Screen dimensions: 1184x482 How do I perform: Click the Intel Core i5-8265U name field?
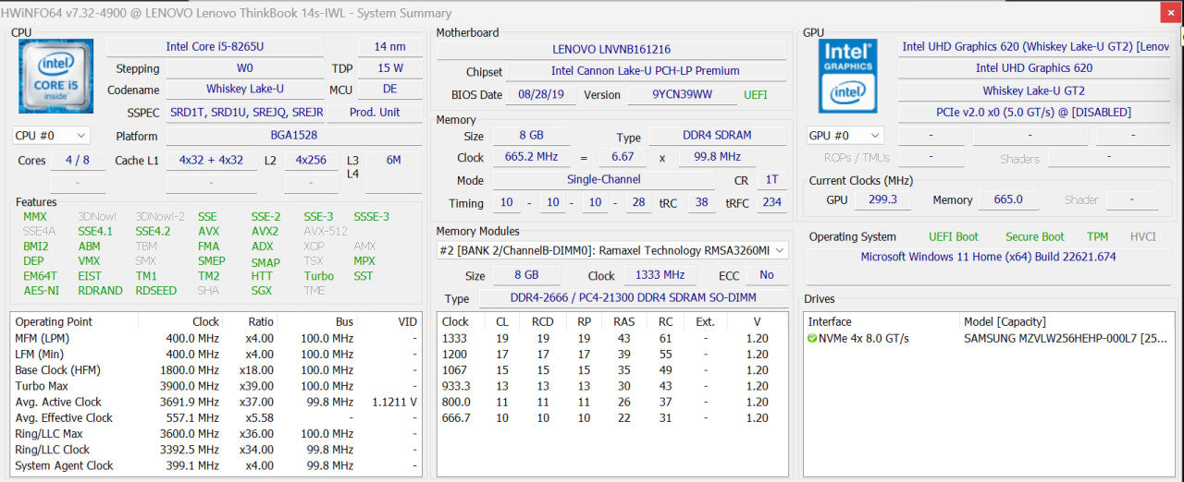click(215, 46)
